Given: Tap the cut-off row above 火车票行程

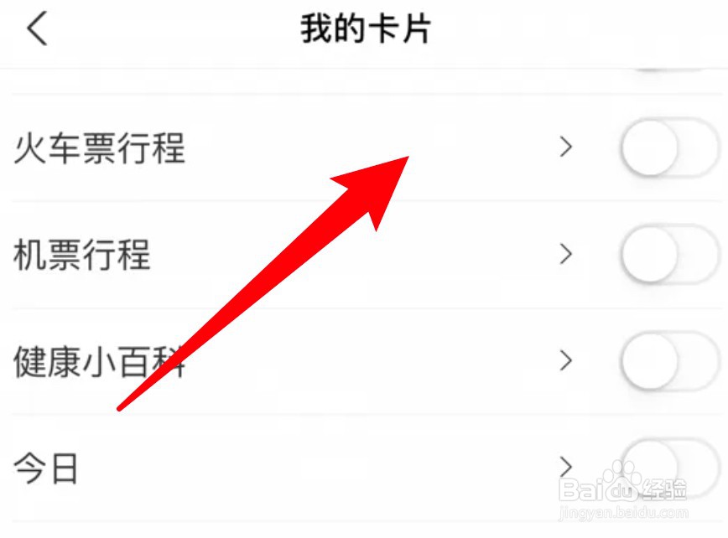Looking at the screenshot, I should (x=364, y=80).
